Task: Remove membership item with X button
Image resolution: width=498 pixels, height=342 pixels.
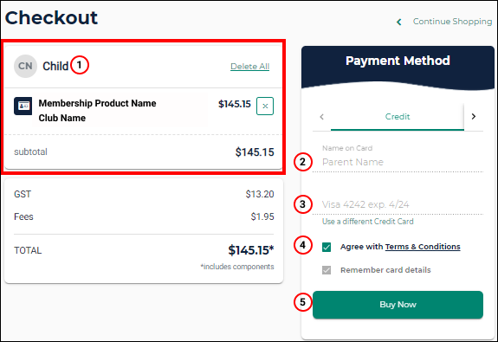Action: pyautogui.click(x=265, y=106)
